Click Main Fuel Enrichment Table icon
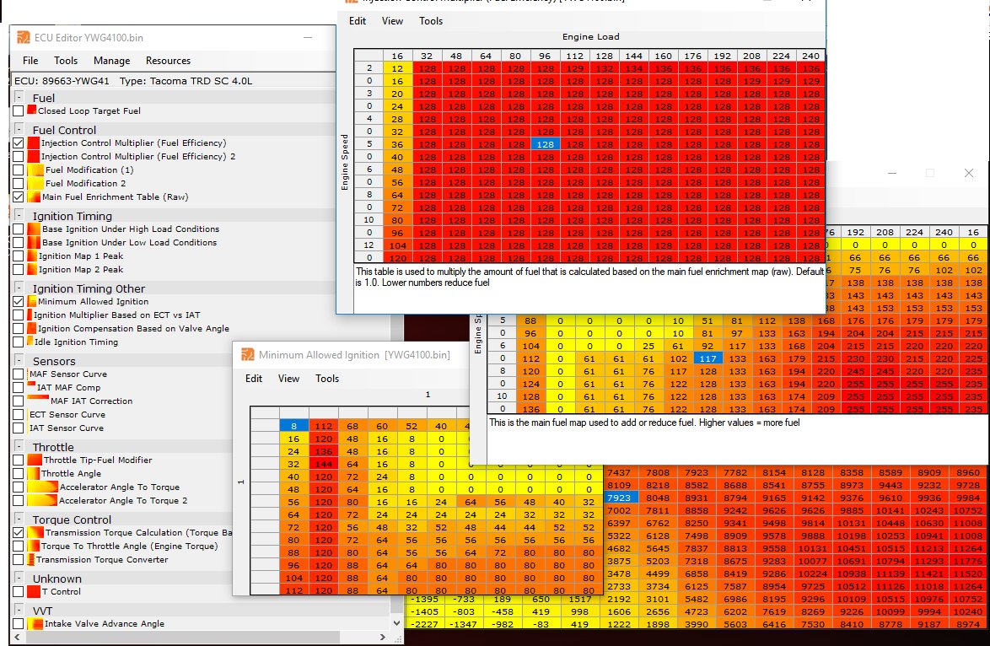This screenshot has height=646, width=990. click(34, 197)
